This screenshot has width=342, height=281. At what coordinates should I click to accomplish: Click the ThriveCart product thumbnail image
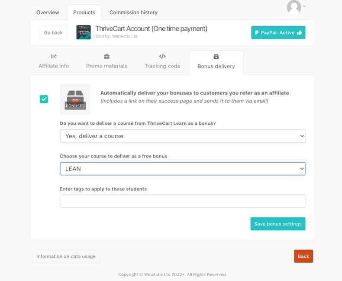(84, 32)
